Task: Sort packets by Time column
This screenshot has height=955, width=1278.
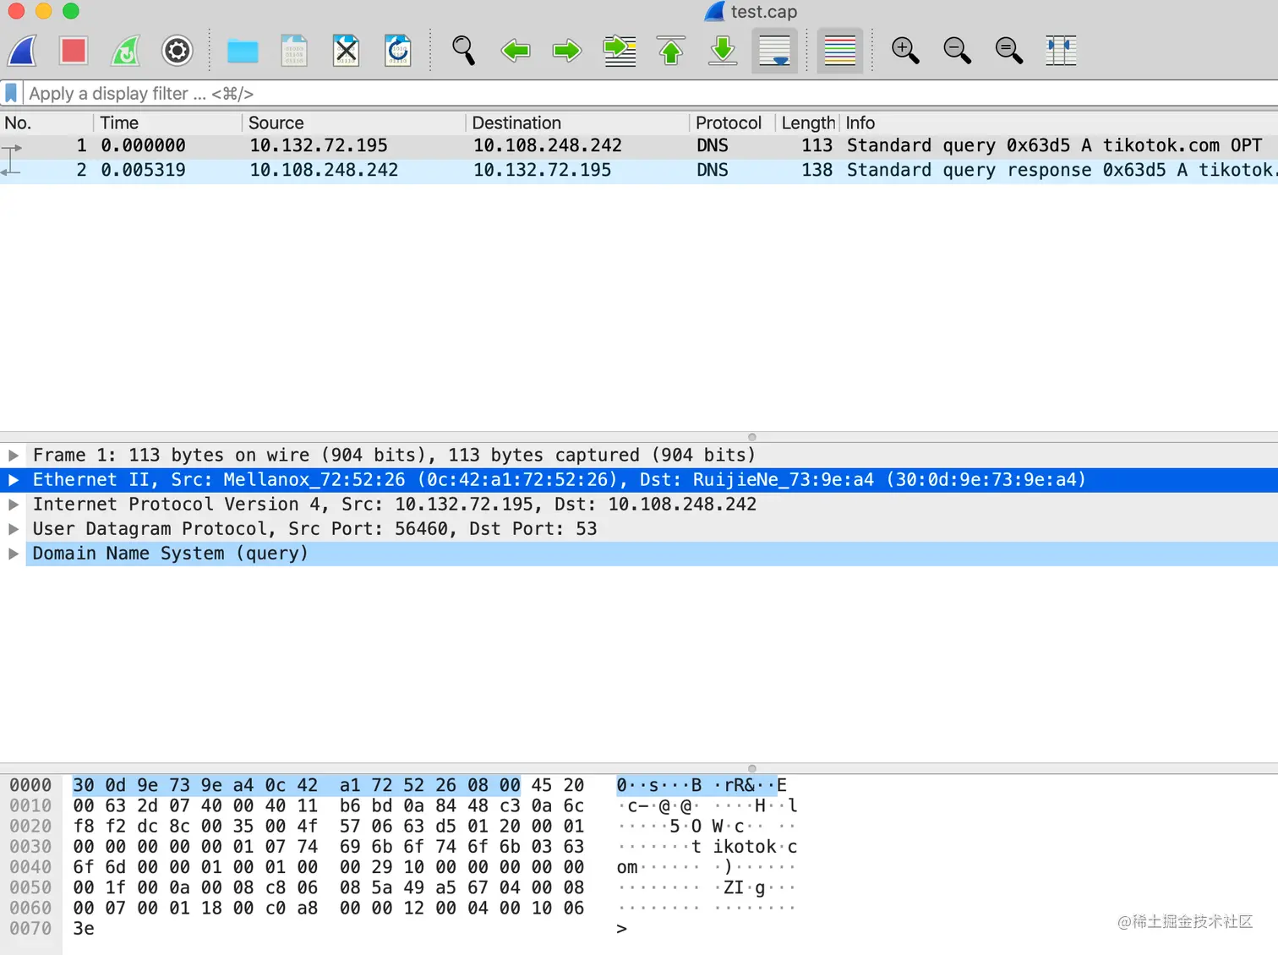Action: tap(167, 123)
